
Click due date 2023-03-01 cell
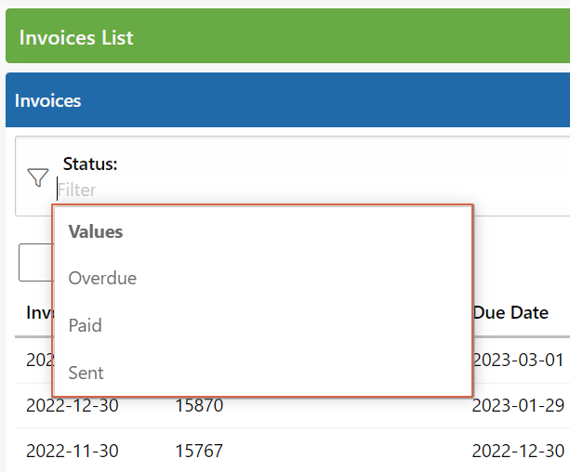pos(518,361)
